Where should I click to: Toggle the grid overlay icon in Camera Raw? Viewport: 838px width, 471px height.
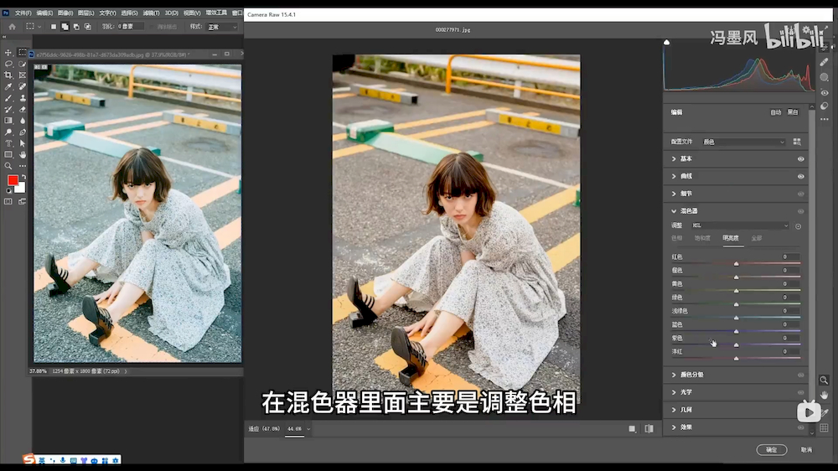tap(824, 427)
